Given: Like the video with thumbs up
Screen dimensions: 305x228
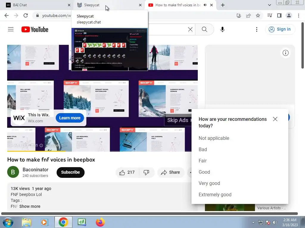Looking at the screenshot, I should [127, 172].
